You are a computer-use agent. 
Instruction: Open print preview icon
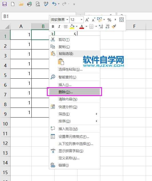click(x=38, y=4)
